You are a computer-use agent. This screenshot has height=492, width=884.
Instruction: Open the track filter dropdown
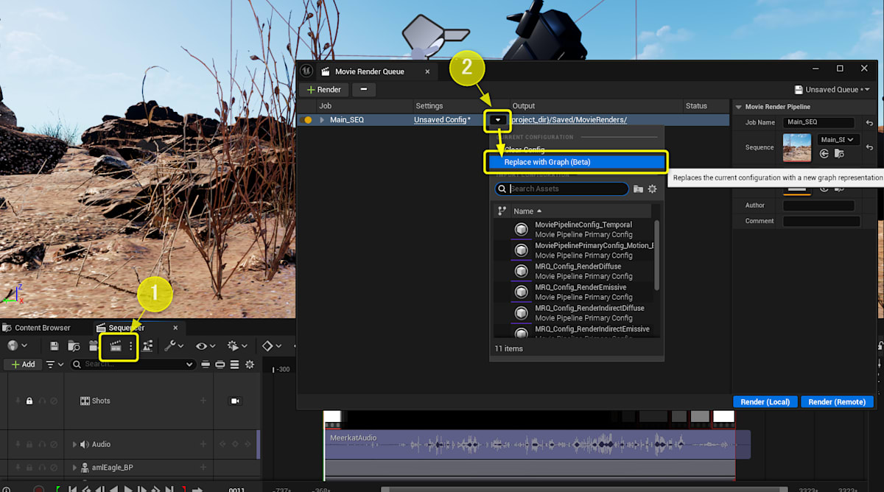pyautogui.click(x=55, y=364)
